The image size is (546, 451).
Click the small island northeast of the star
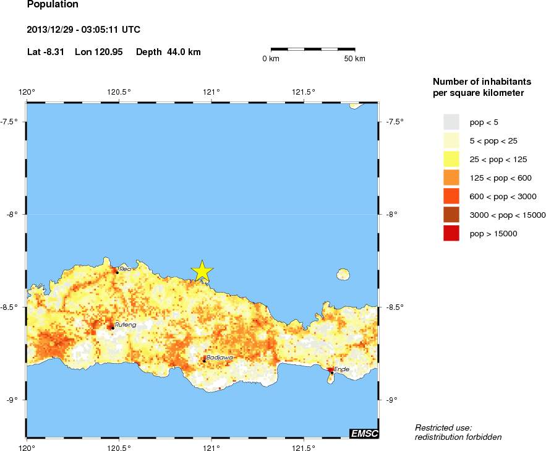[343, 274]
